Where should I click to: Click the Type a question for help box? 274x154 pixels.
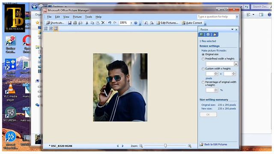click(x=216, y=17)
